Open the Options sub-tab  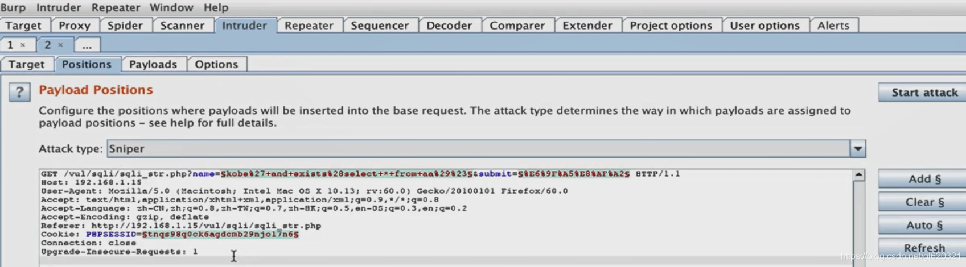tap(216, 64)
